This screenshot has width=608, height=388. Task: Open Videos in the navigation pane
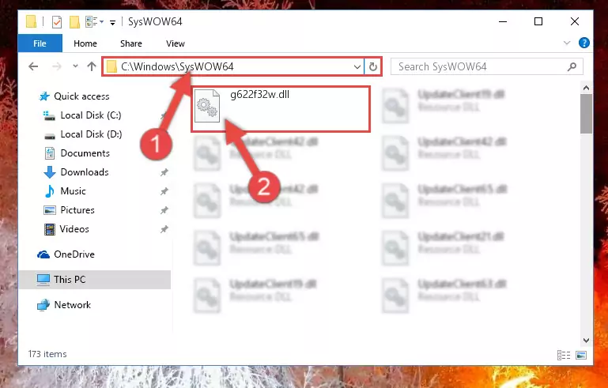tap(74, 229)
